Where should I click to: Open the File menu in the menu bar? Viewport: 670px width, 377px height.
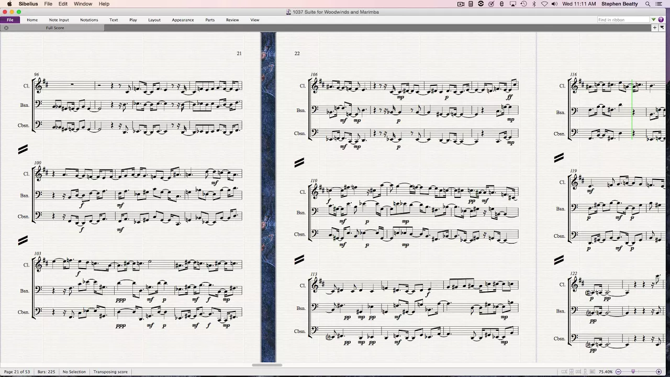[x=48, y=4]
